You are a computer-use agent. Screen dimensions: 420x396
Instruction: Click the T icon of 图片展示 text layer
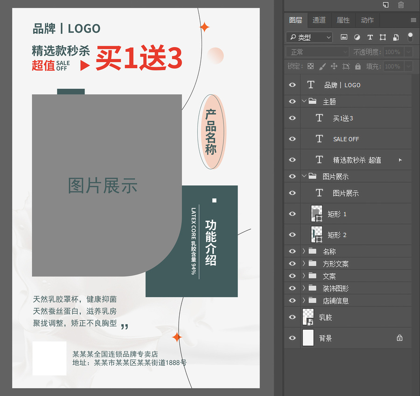click(x=319, y=193)
